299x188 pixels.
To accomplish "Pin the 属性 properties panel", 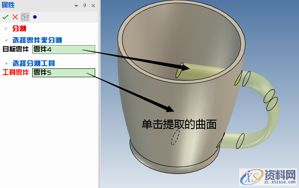I will point(84,5).
